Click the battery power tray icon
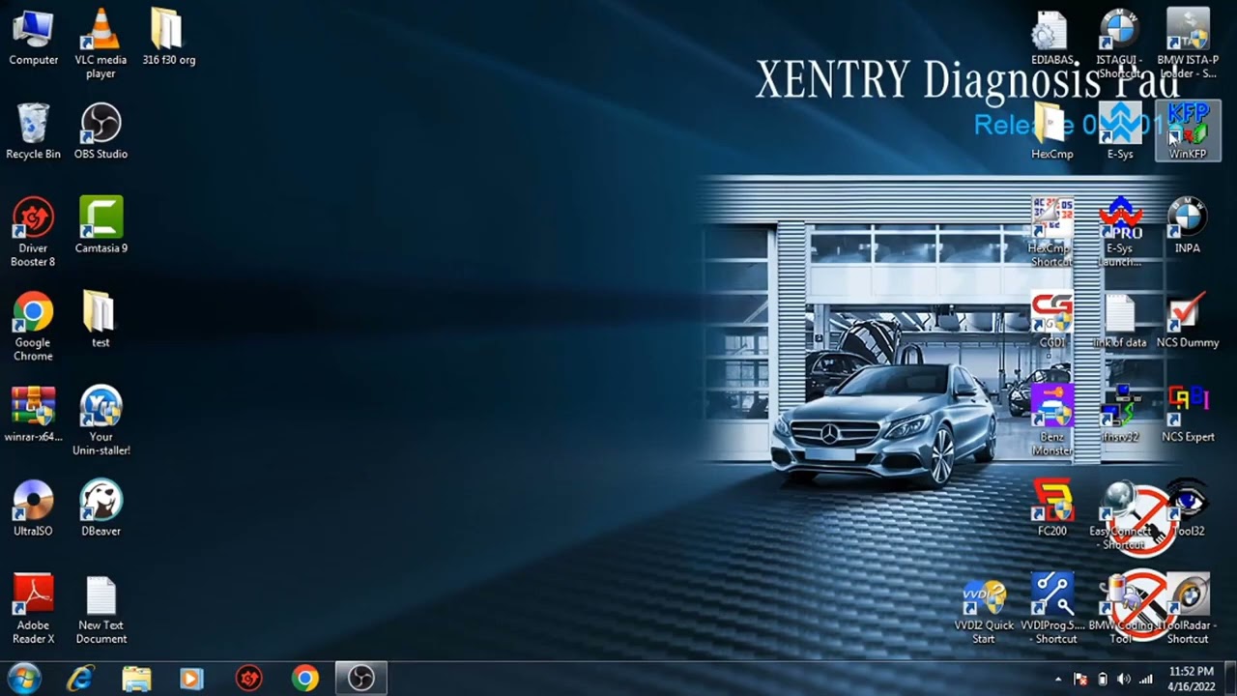 [x=1102, y=680]
